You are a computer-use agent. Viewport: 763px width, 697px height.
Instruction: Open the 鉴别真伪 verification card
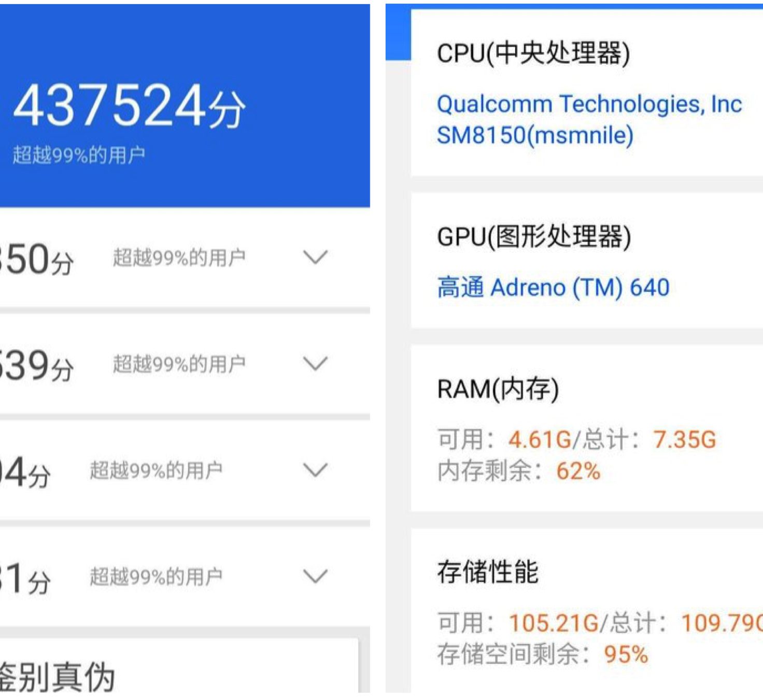[57, 676]
